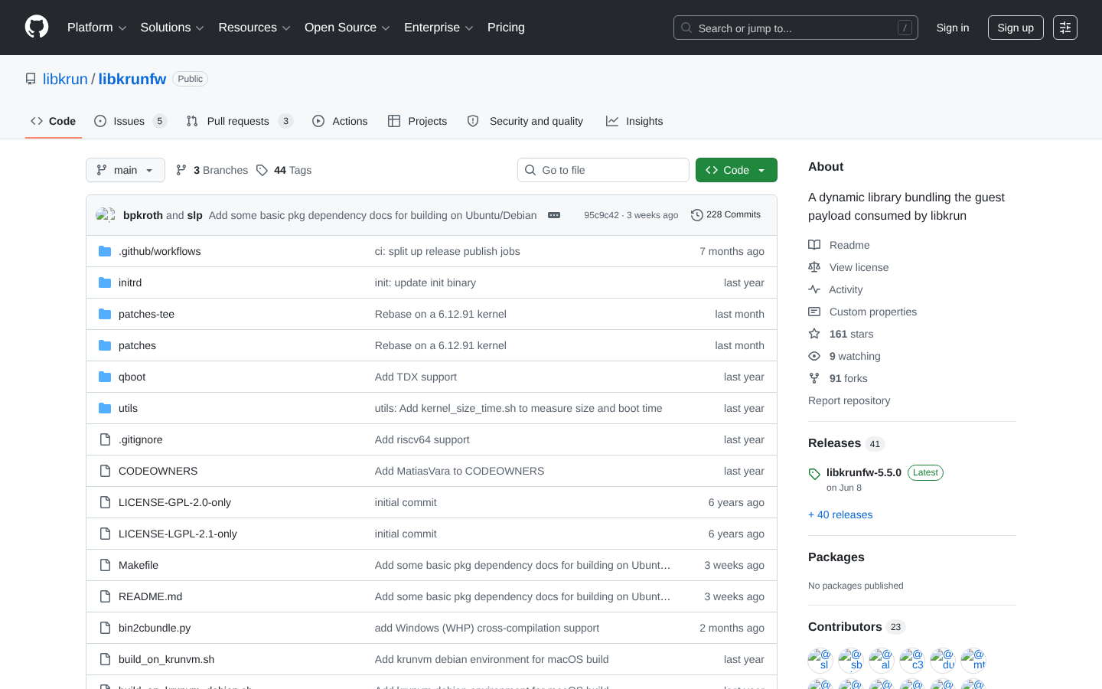This screenshot has height=689, width=1102.
Task: Click the Search or jump to field
Action: point(796,28)
